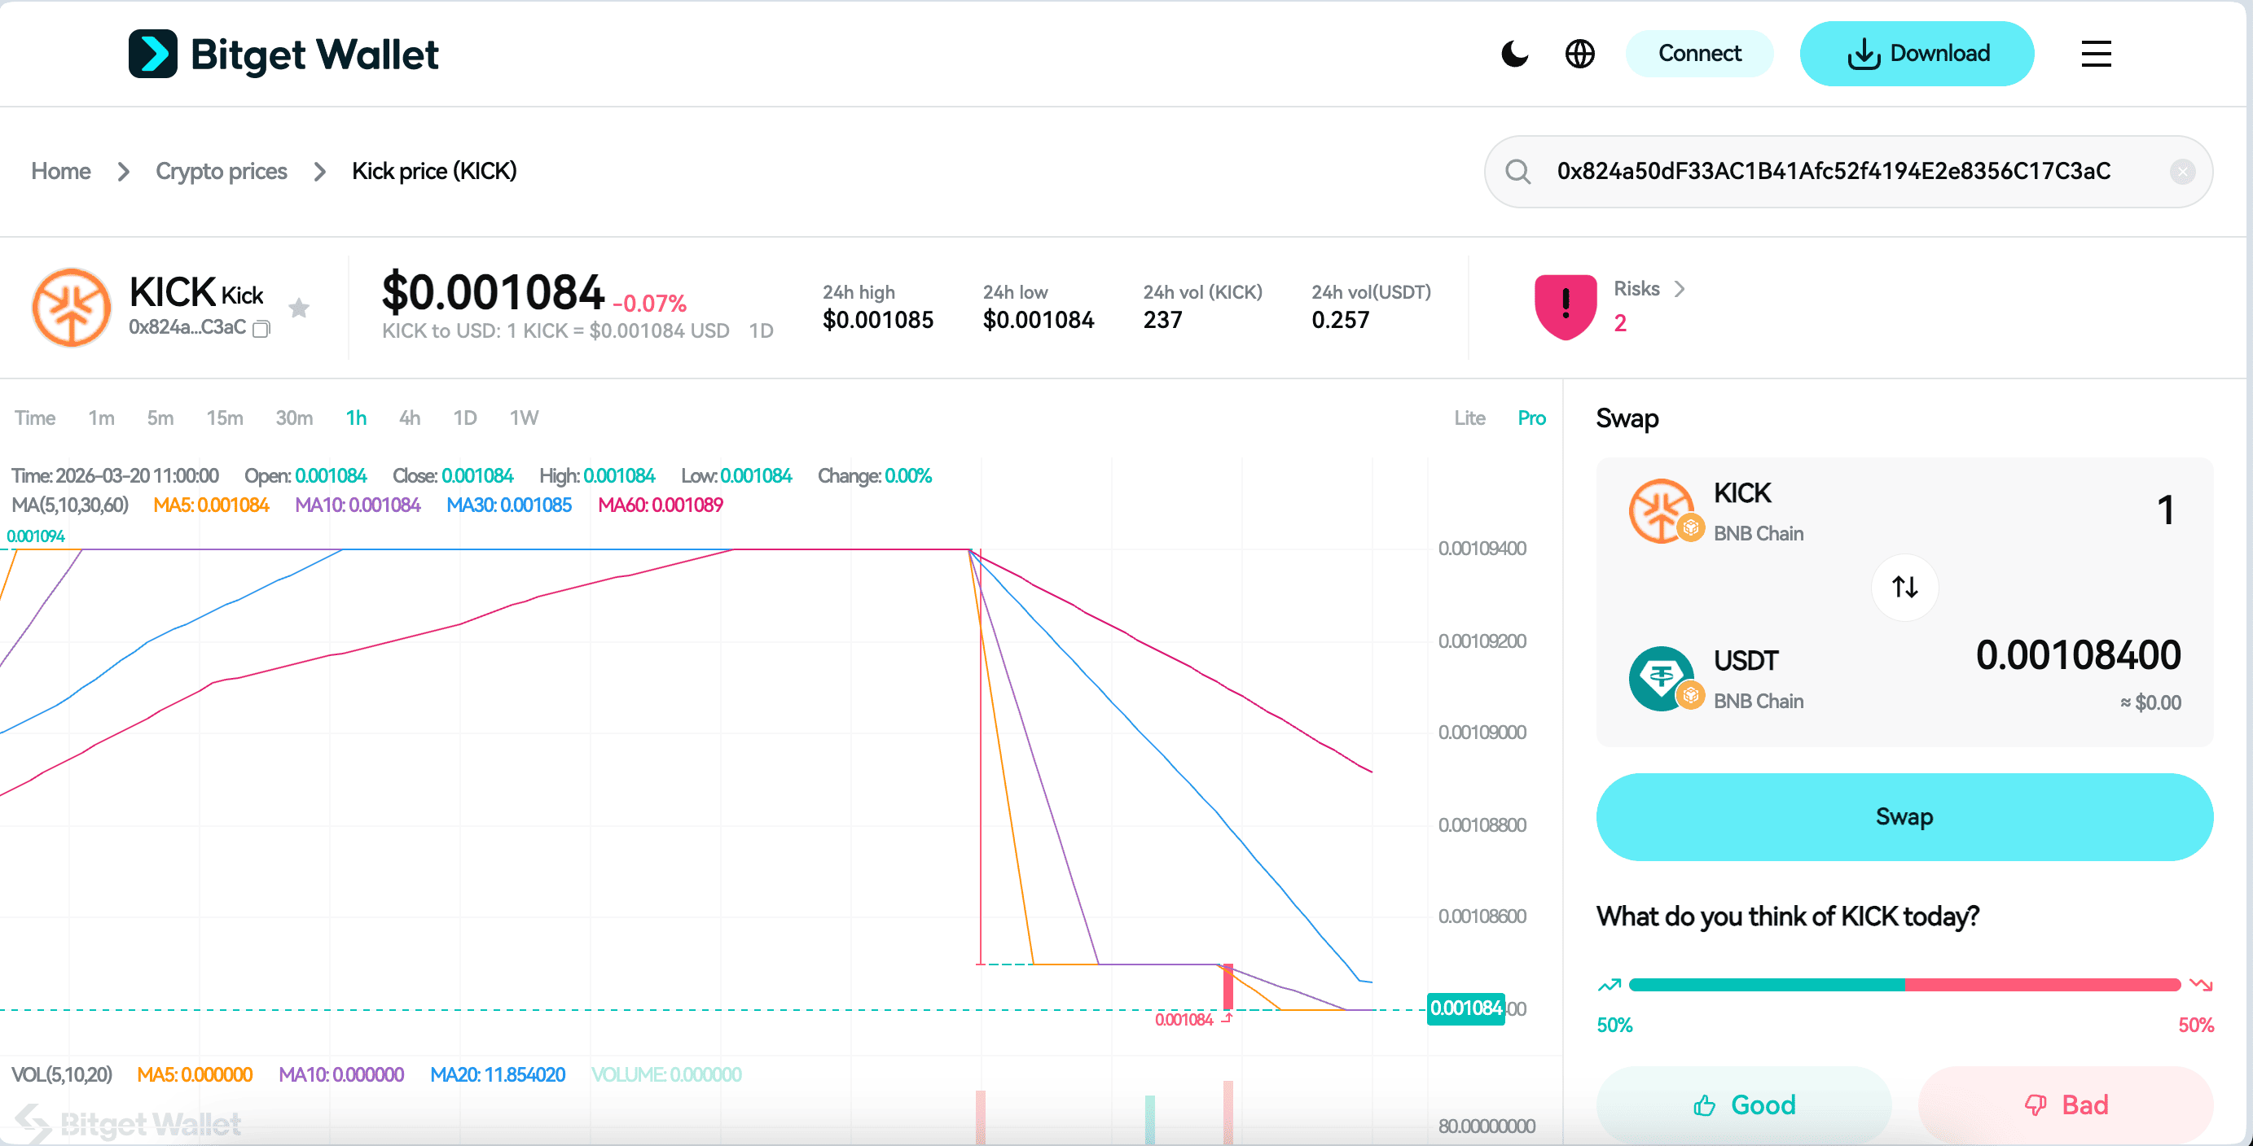Expand the Risks details chevron

1681,288
